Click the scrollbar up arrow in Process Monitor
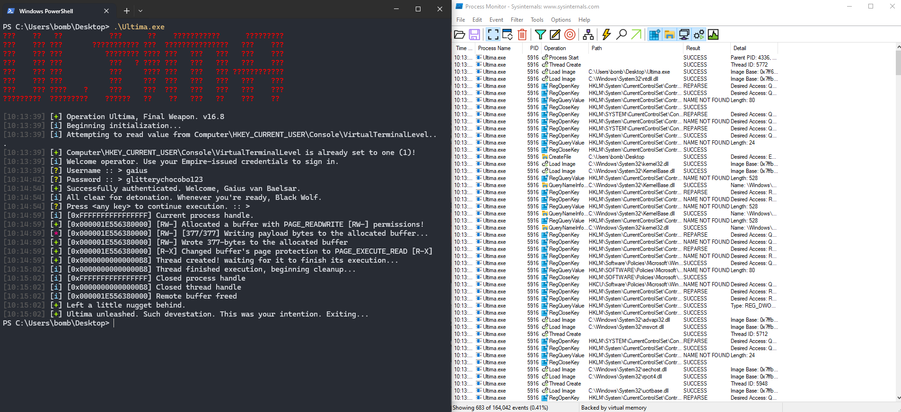 [x=898, y=47]
